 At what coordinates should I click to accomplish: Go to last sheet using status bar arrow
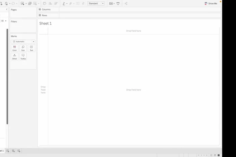[x=207, y=155]
